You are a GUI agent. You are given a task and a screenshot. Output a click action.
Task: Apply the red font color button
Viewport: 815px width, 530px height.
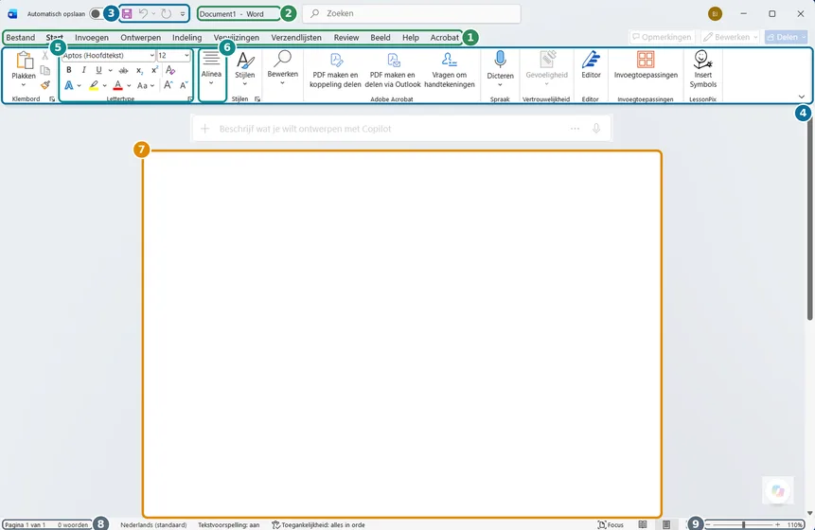(x=118, y=85)
